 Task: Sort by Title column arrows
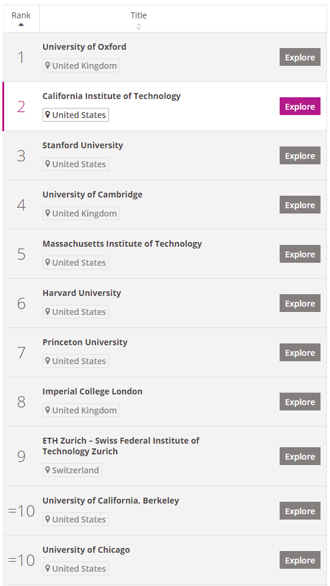click(x=139, y=26)
